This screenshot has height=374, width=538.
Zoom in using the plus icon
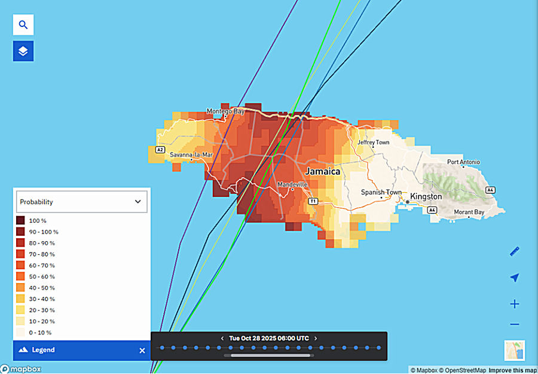click(x=514, y=303)
